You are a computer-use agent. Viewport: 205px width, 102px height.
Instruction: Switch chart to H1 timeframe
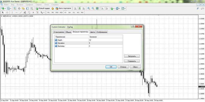65,13
